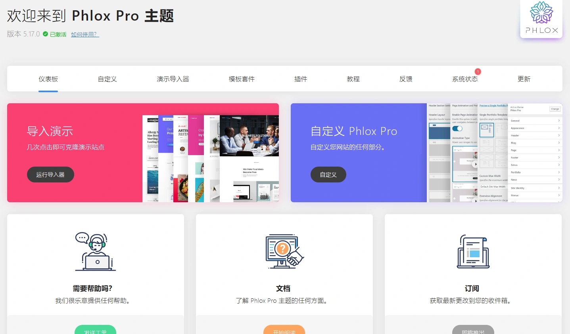Click the play icon on the animation preview
The height and width of the screenshot is (334, 570).
[x=476, y=164]
